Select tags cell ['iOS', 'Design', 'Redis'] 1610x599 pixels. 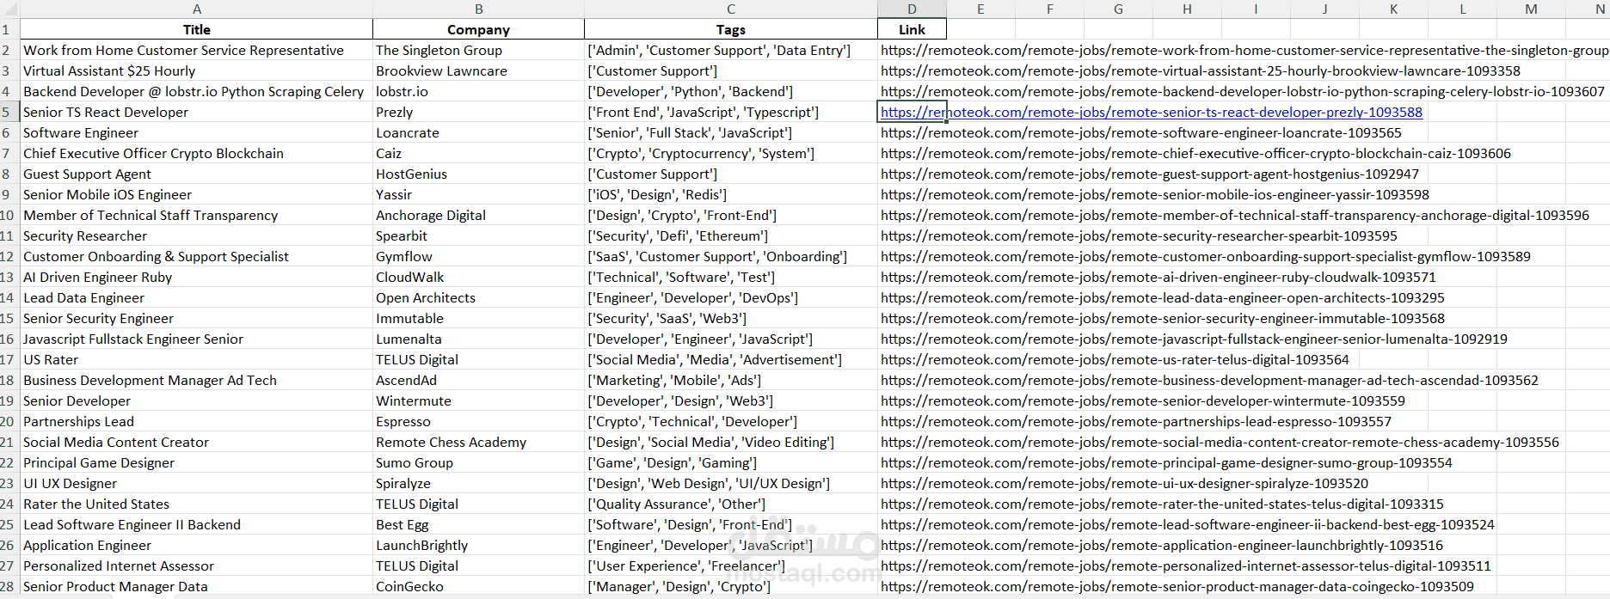(x=730, y=194)
